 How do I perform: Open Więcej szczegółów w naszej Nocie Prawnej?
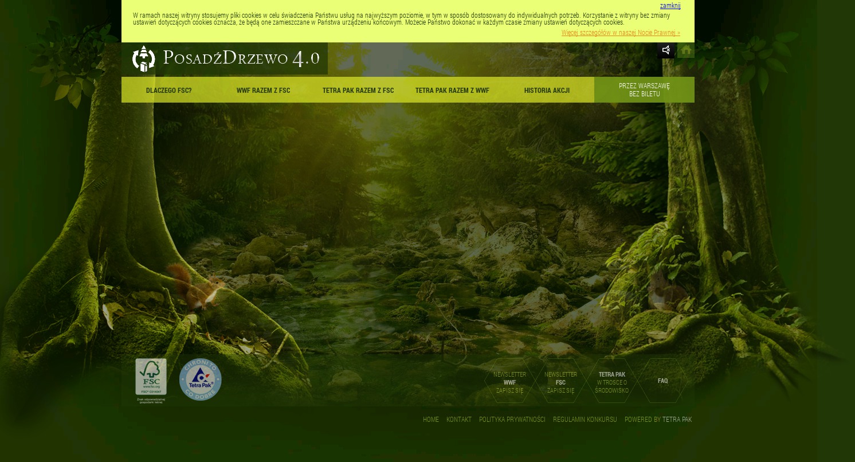[621, 33]
